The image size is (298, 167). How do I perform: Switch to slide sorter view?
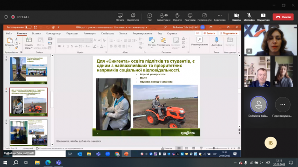(x=186, y=148)
